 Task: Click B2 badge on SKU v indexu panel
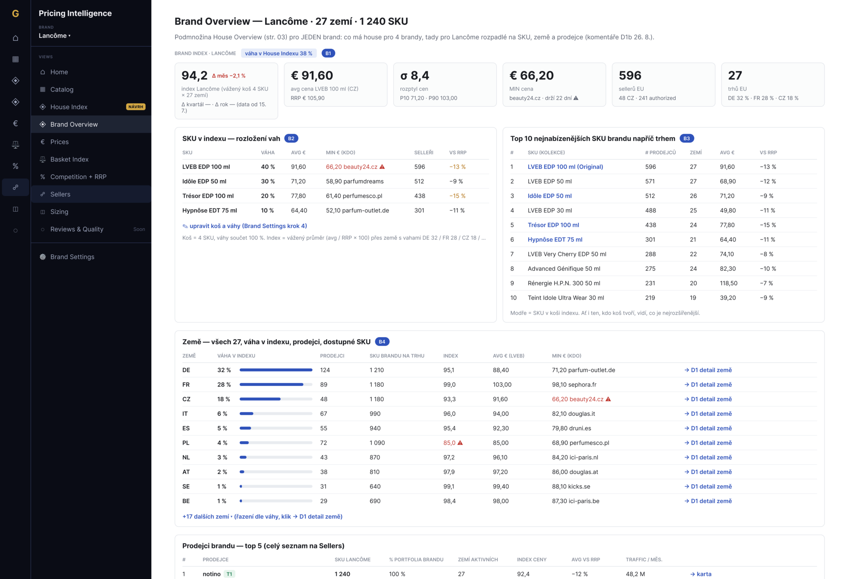coord(291,139)
